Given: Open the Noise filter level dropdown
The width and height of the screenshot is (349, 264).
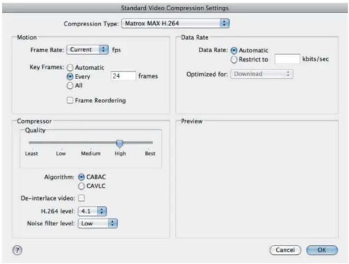Looking at the screenshot, I should [x=97, y=223].
